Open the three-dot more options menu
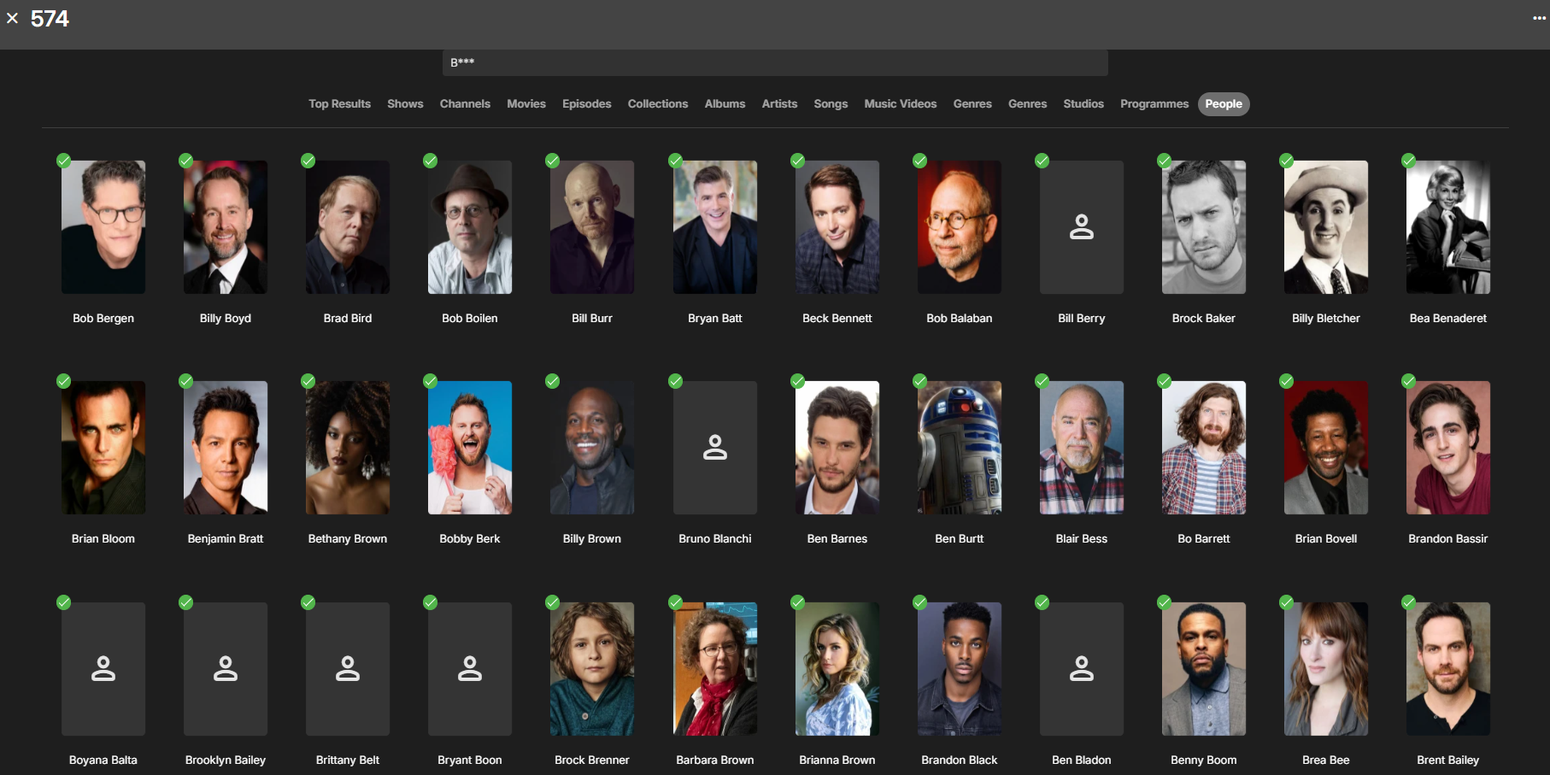1550x775 pixels. coord(1539,18)
